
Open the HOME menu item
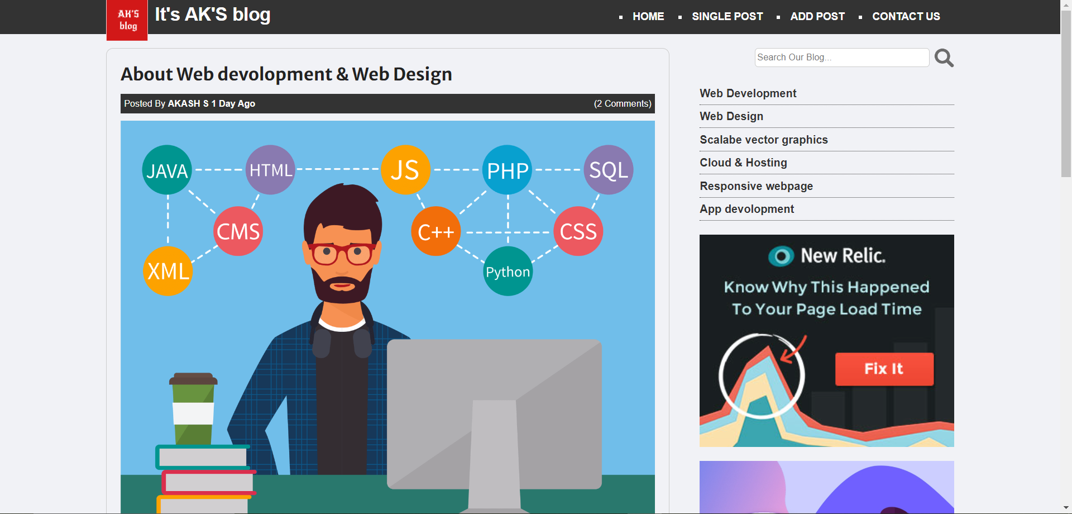(x=648, y=16)
